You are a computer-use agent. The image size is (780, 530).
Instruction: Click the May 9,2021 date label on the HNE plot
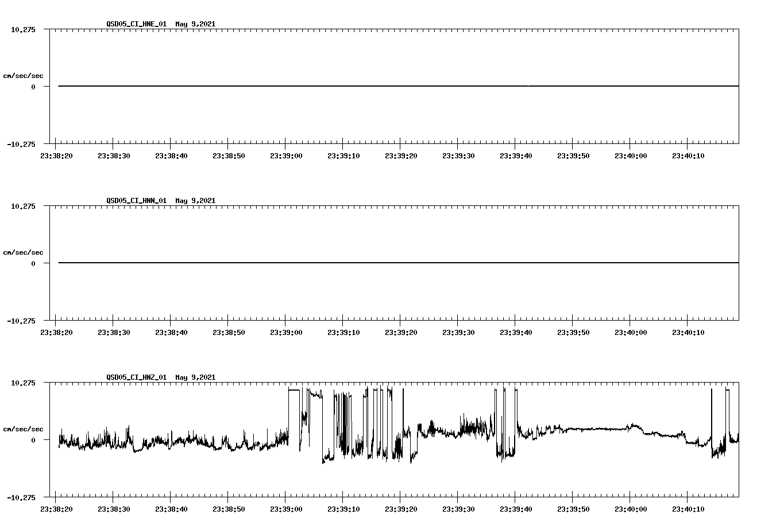(195, 24)
